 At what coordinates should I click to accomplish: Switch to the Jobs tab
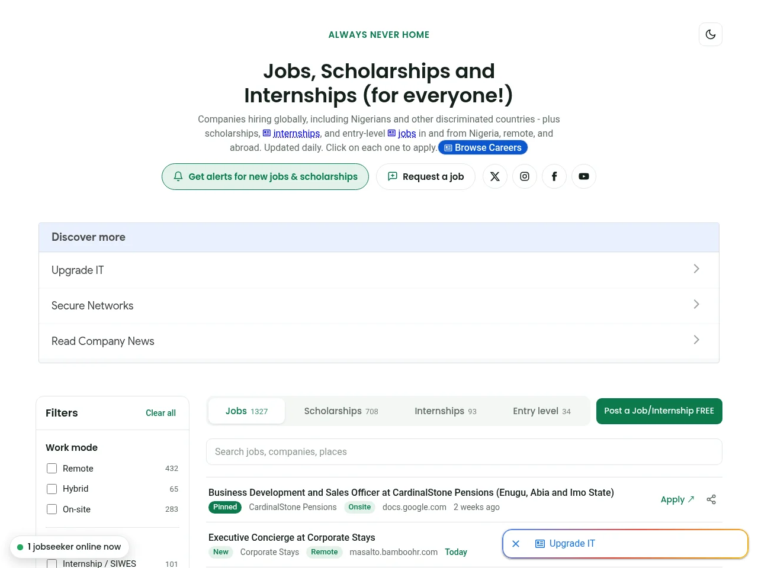click(246, 411)
